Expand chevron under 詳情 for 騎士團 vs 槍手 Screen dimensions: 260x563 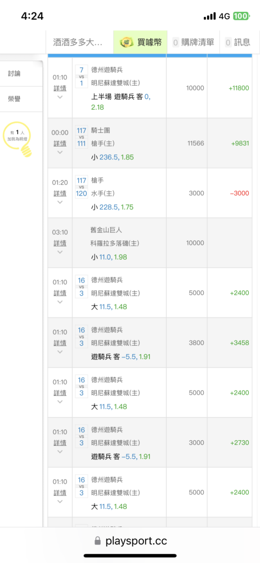[60, 152]
